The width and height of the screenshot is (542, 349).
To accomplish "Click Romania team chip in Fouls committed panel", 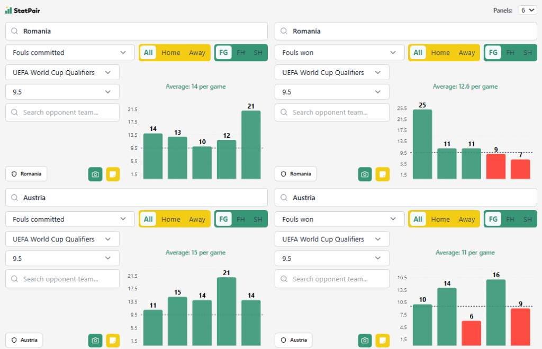I will 26,174.
